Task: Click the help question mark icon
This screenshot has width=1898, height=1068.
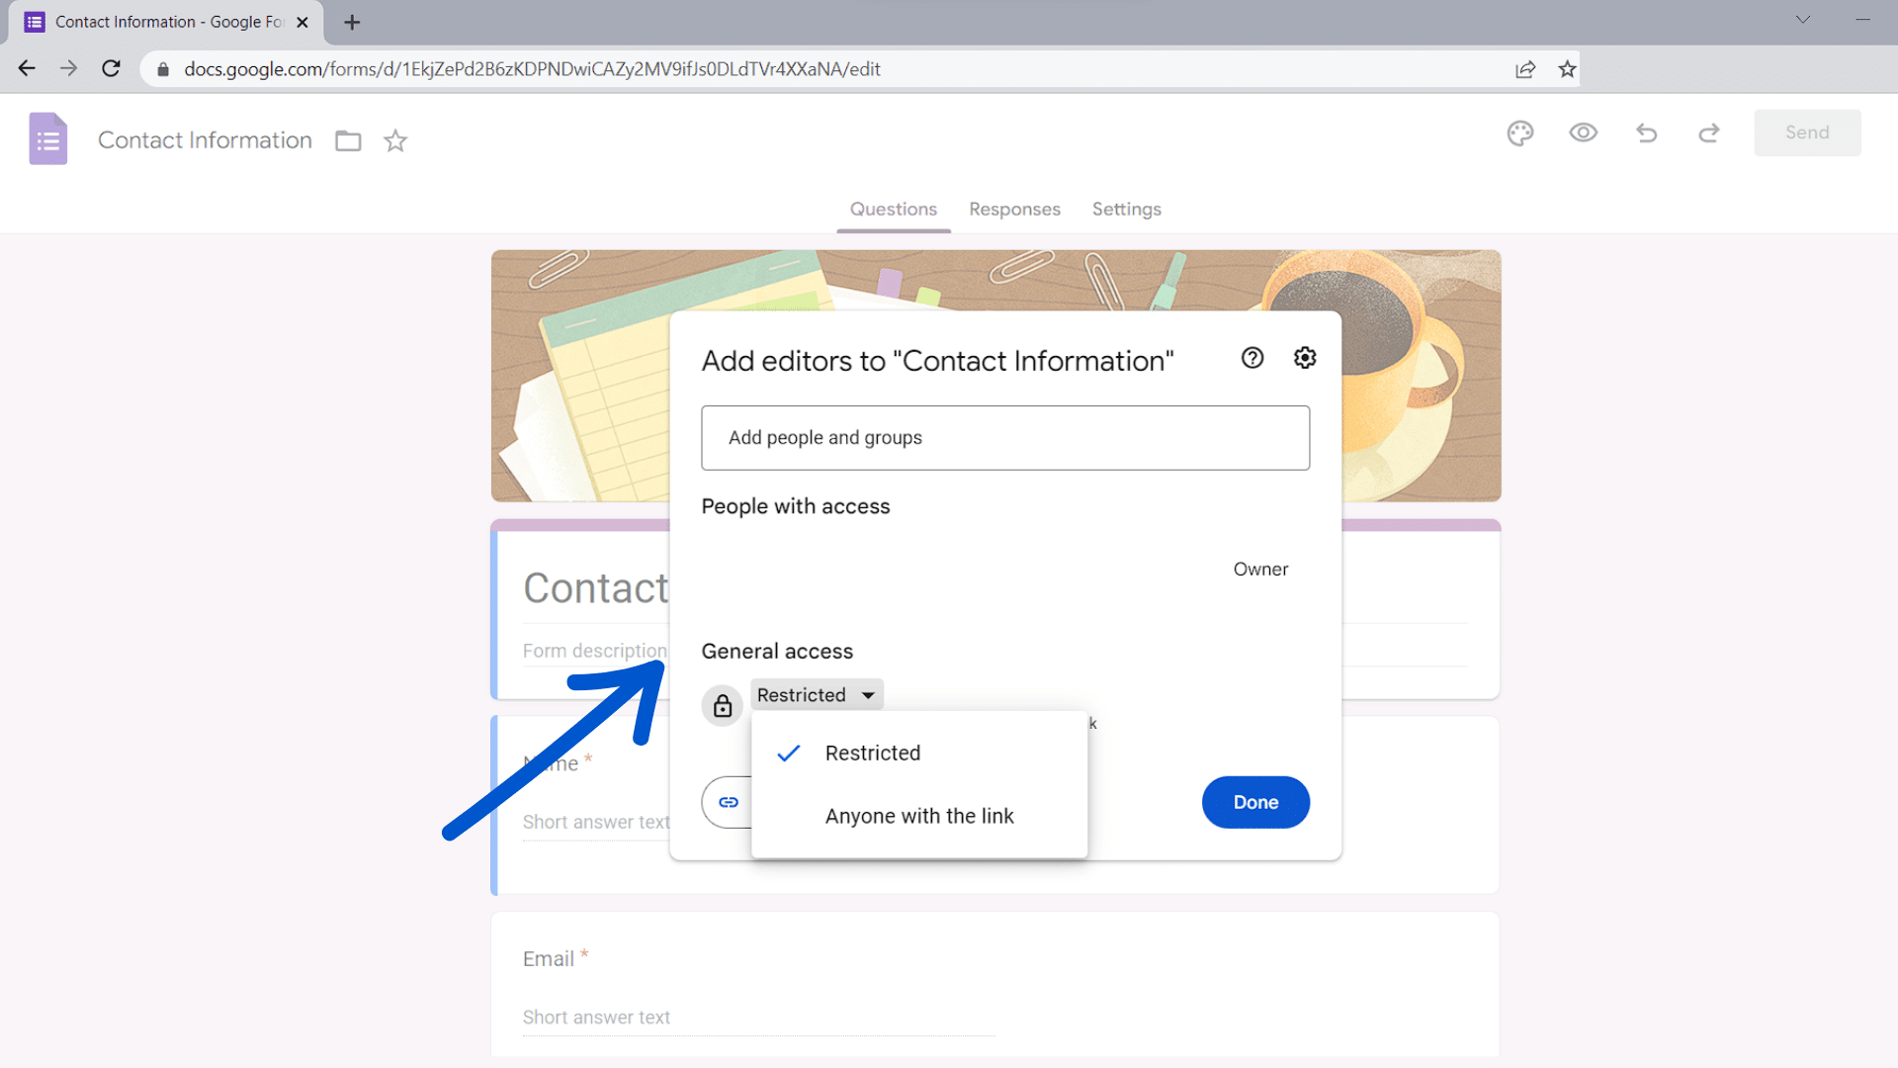Action: click(x=1251, y=357)
